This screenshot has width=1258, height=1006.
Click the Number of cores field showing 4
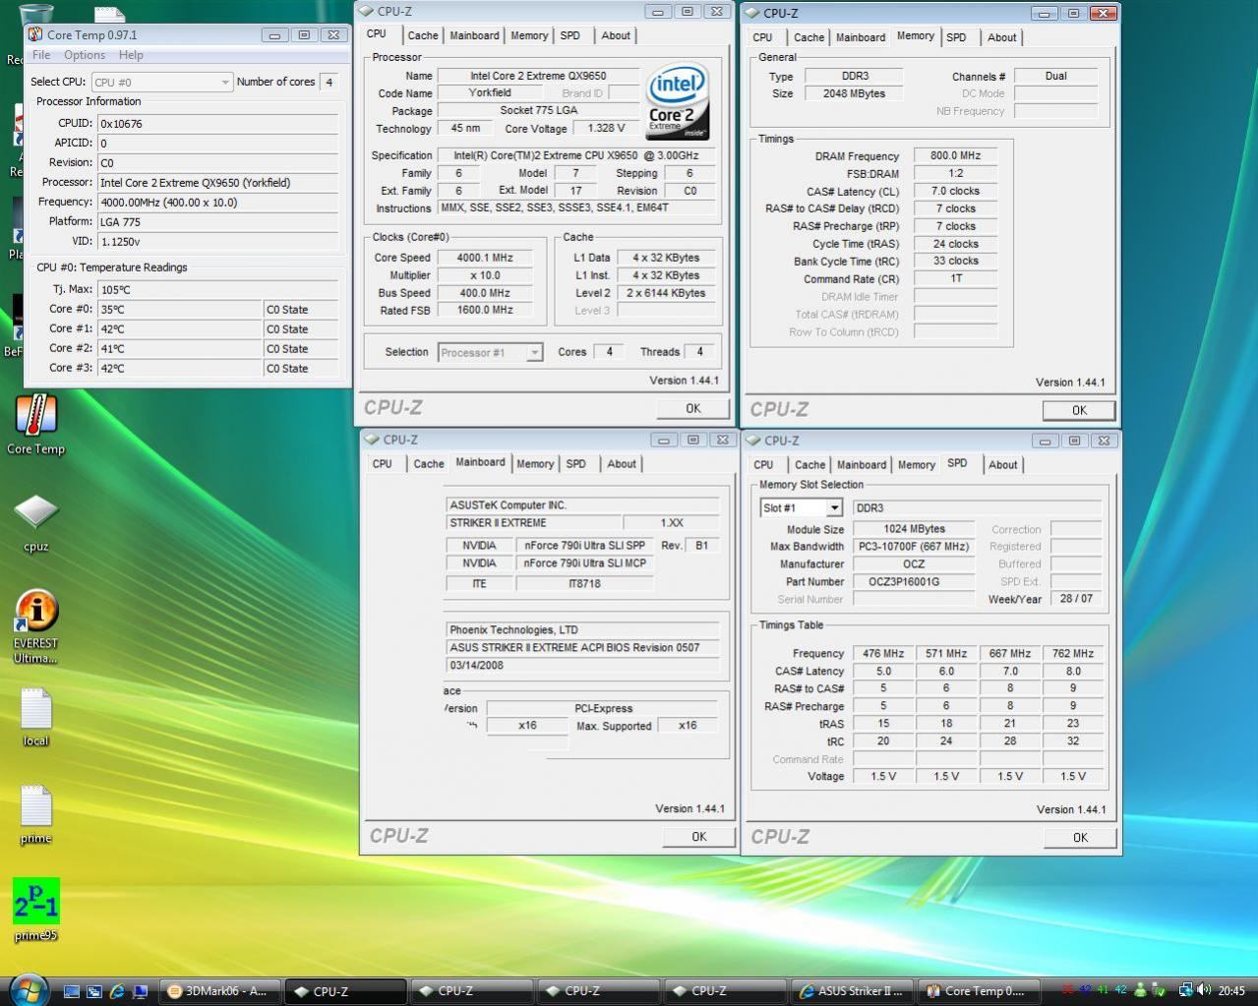tap(329, 82)
